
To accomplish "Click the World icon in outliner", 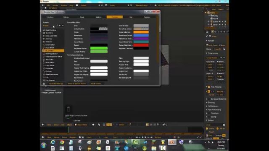I will 211,18.
